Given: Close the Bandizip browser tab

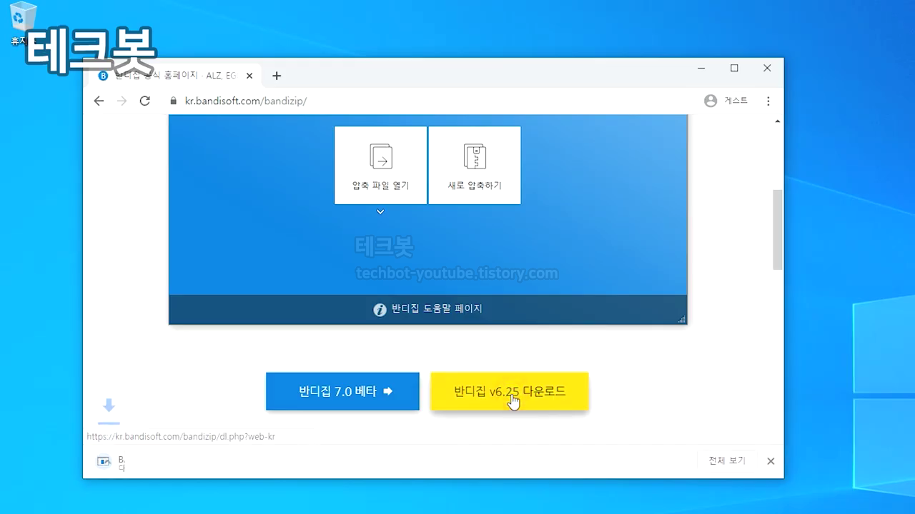Looking at the screenshot, I should pyautogui.click(x=249, y=76).
